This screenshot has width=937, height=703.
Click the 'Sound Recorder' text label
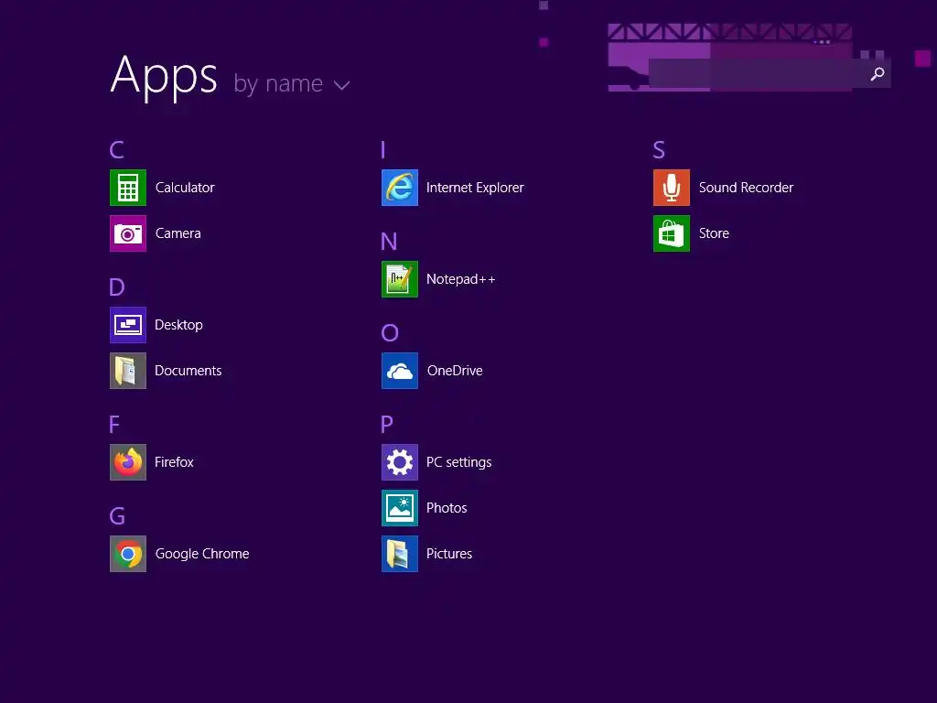click(747, 188)
